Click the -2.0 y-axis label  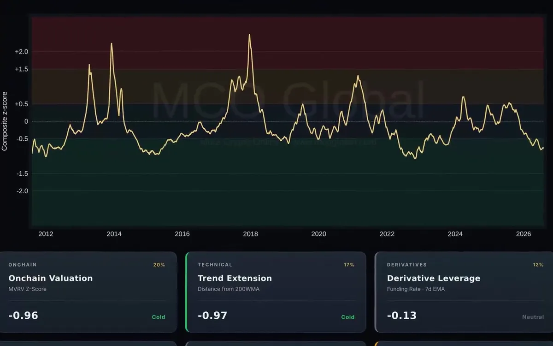(22, 191)
